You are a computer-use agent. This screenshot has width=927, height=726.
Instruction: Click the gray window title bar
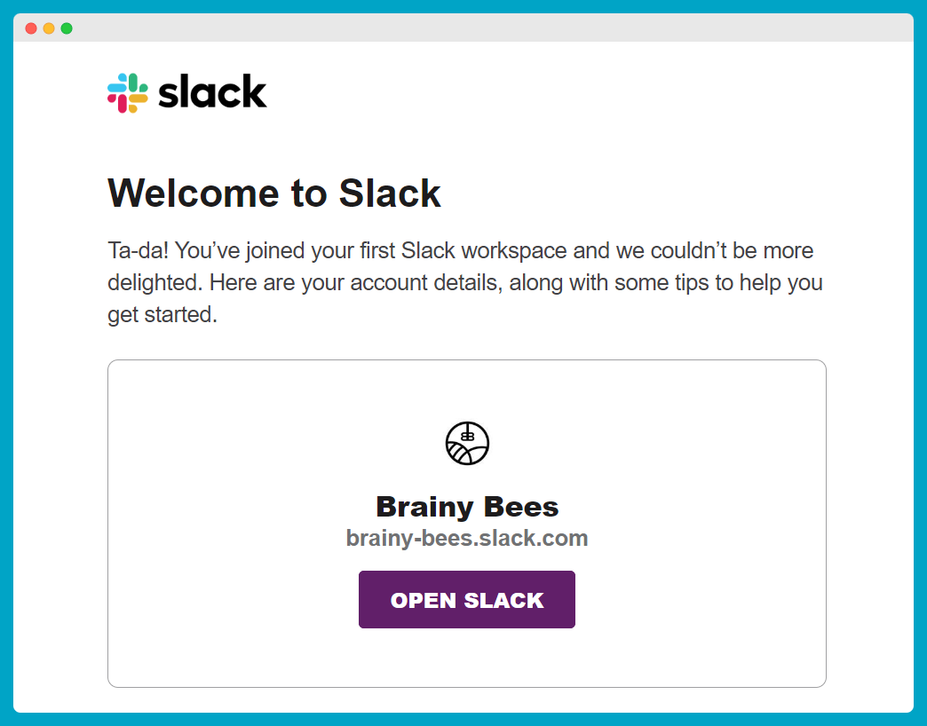(x=463, y=28)
